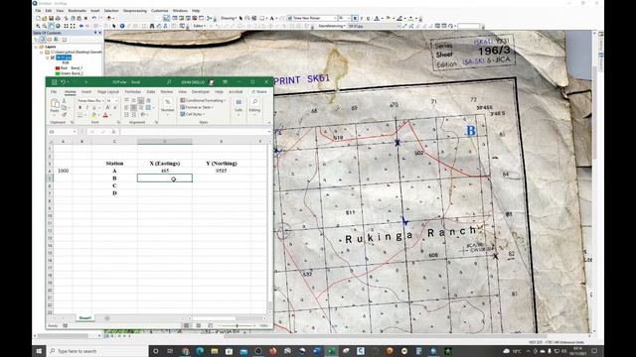
Task: Open the ArcMap Geoprocessing menu
Action: (135, 11)
